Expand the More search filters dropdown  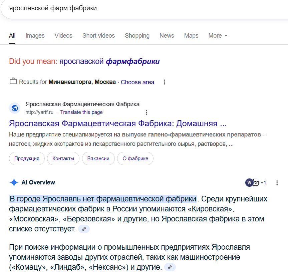point(218,36)
